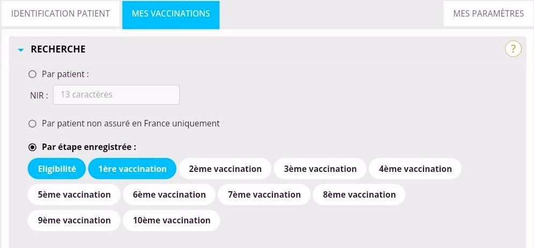The image size is (534, 248).
Task: Collapse the RECHERCHE section arrow
Action: pyautogui.click(x=21, y=50)
